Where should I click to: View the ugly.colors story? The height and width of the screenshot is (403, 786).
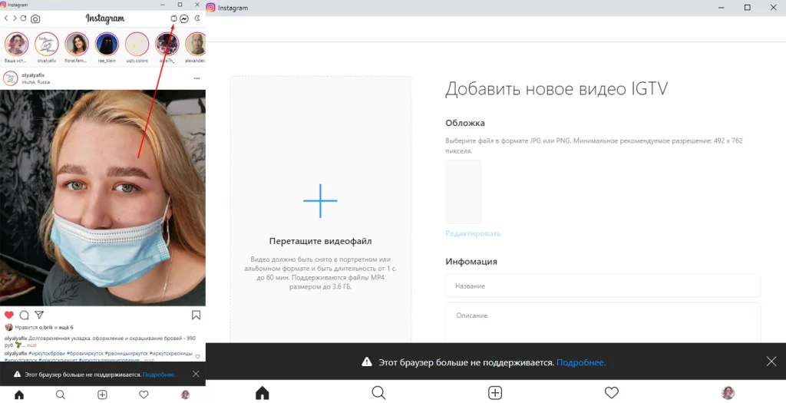137,44
